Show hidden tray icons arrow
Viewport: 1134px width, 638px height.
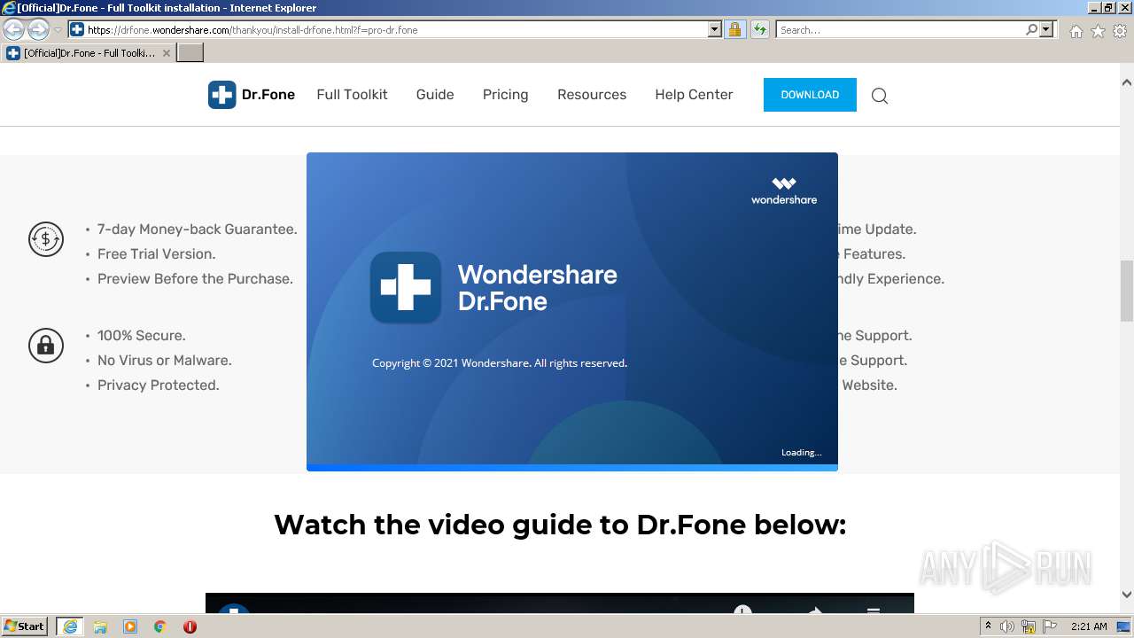pos(988,626)
